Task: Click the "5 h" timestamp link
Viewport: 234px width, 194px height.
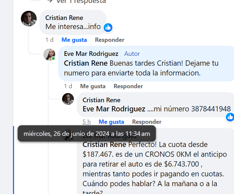Action: (x=87, y=122)
